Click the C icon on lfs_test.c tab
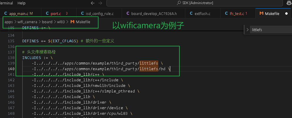 pyautogui.click(x=226, y=14)
